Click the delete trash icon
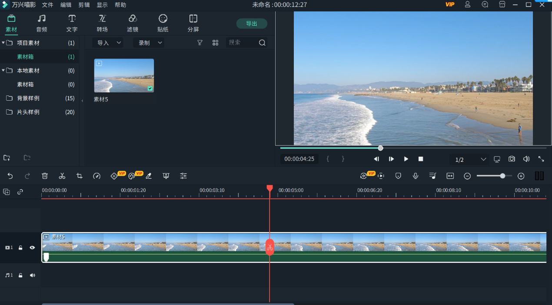 [x=45, y=176]
